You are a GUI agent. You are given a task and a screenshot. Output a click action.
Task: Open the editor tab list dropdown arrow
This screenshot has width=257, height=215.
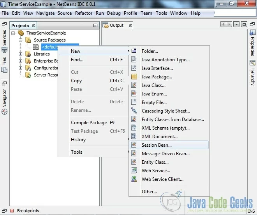[x=236, y=24]
